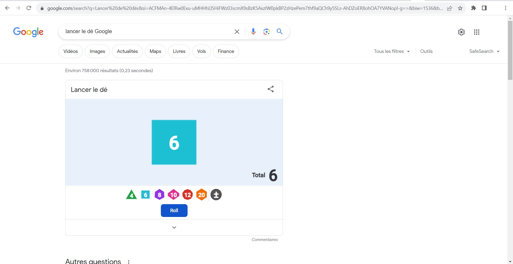Click the search input field
Viewport: 513px width, 264px height.
[147, 32]
